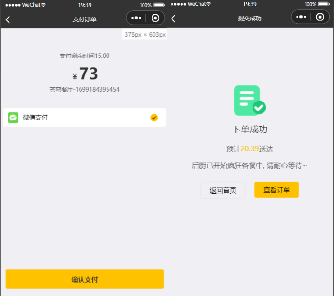Tap the back arrow on 提交成功 page

(x=173, y=18)
